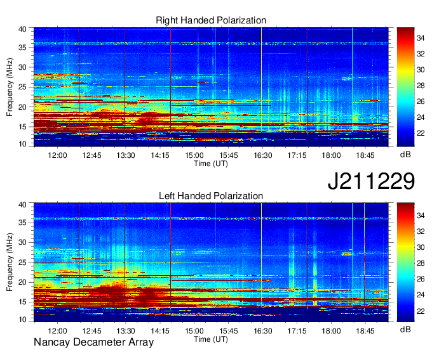
Task: Click the 25 MHz tick of Right Handed plot
Action: tap(22, 87)
